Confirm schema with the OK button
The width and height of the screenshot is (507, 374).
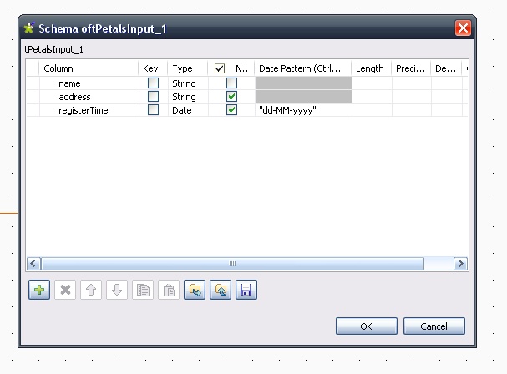tap(366, 326)
